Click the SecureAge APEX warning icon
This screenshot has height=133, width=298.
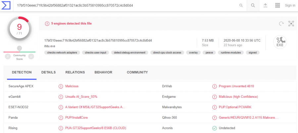(61, 86)
